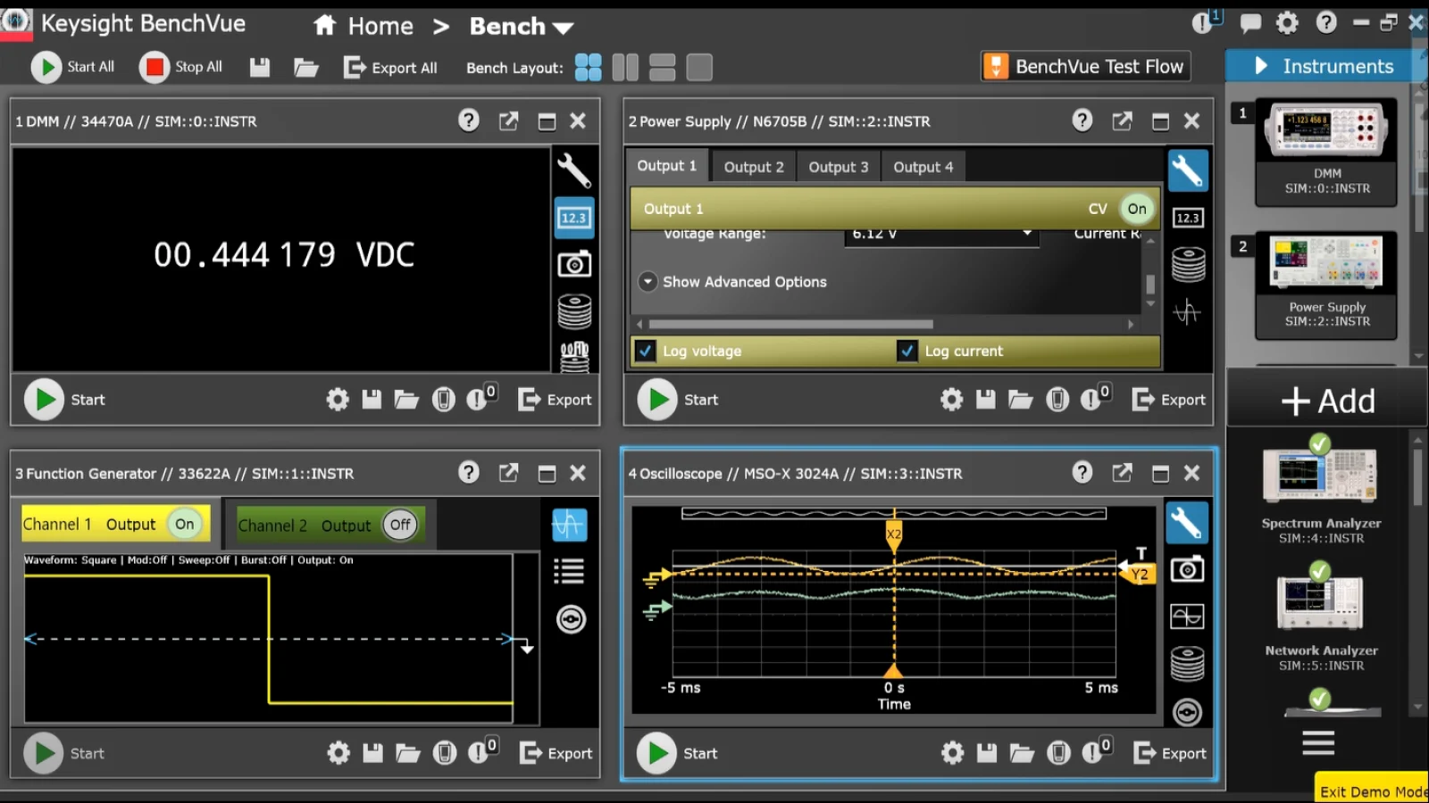Open the feedback chat bubble icon
1429x803 pixels.
coord(1250,22)
